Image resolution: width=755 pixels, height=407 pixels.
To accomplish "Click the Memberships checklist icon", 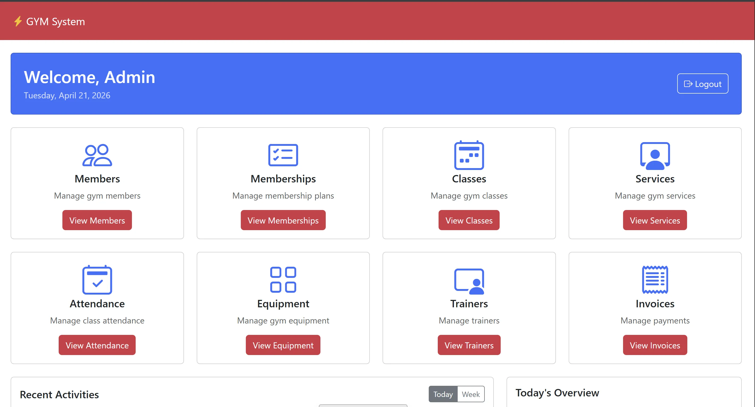I will pyautogui.click(x=283, y=155).
